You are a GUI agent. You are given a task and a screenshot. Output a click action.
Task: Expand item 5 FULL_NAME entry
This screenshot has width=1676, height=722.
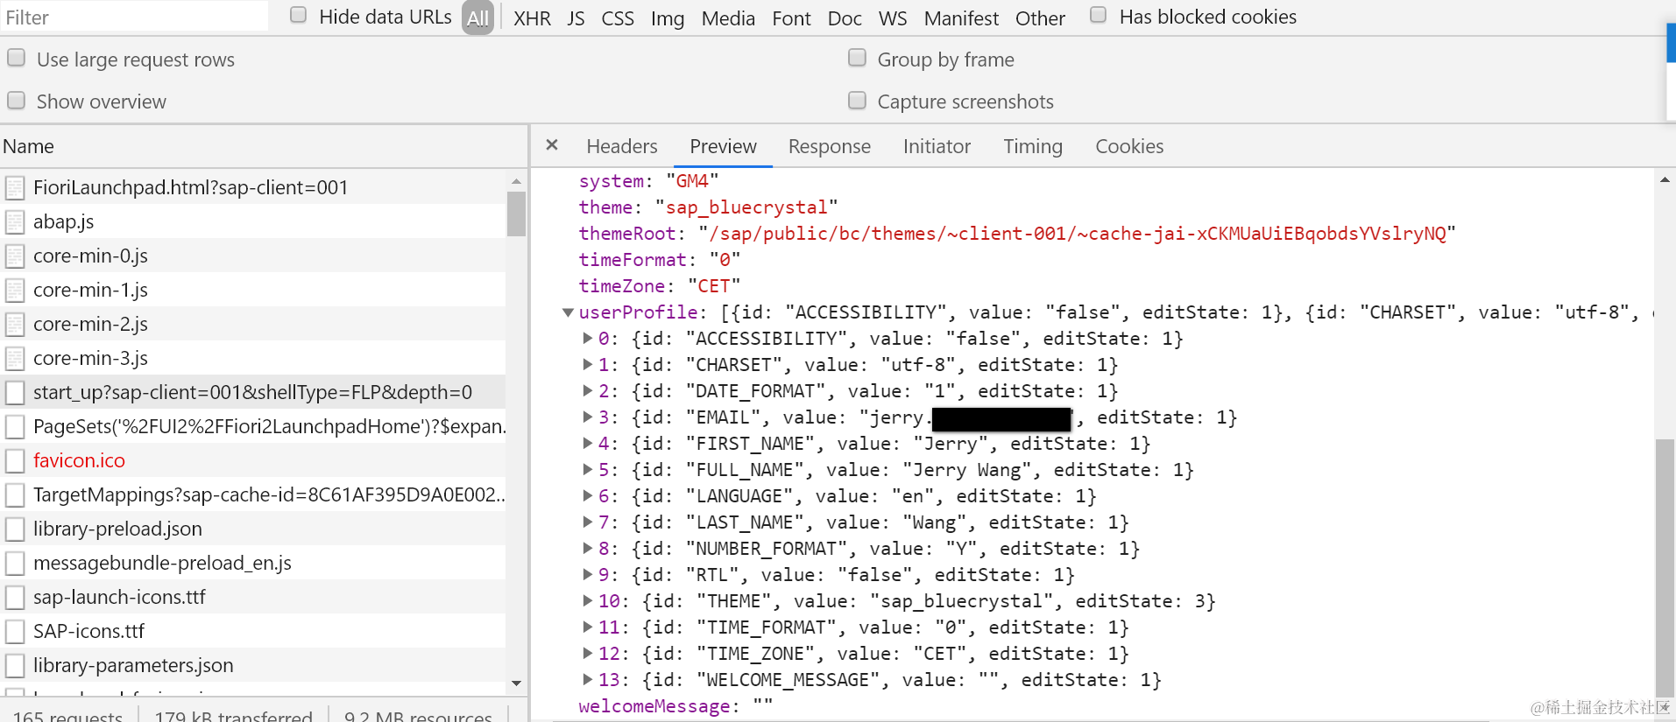(x=588, y=469)
